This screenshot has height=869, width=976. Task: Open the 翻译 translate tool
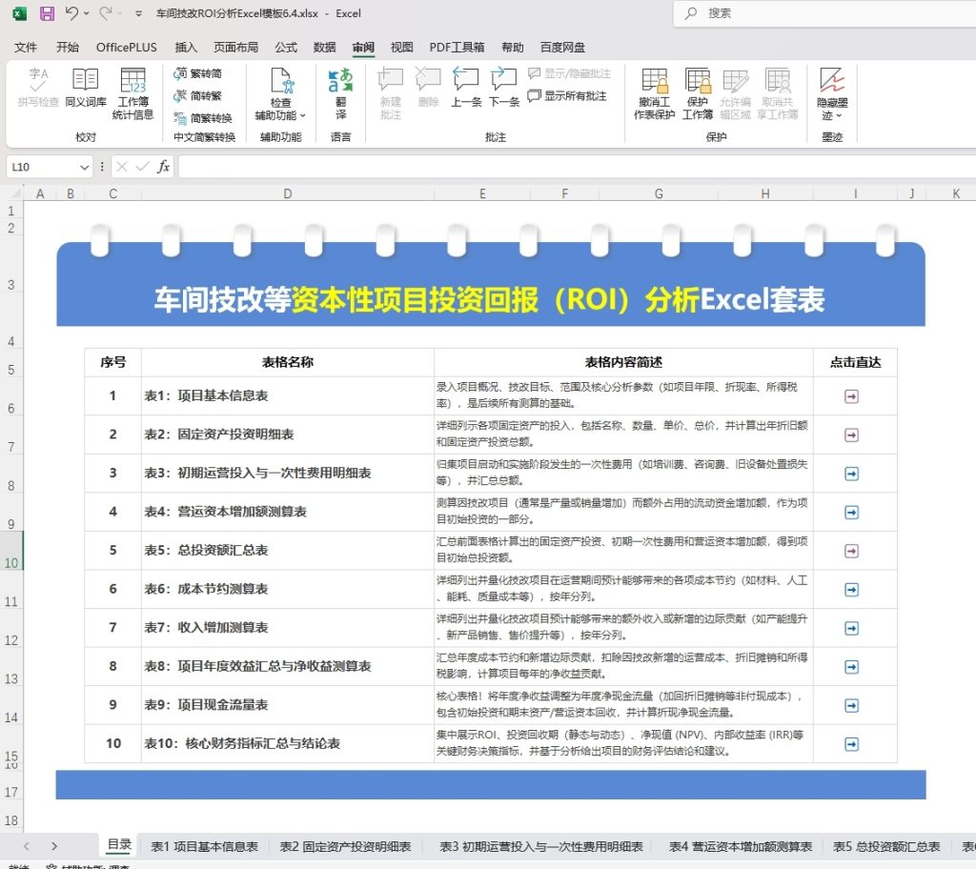(x=341, y=95)
